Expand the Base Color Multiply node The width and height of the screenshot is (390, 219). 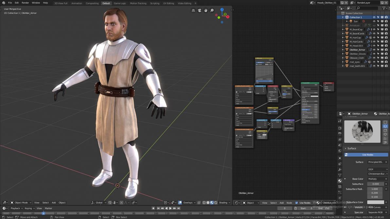tap(345, 179)
